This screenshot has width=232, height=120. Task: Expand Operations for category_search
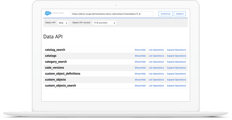pyautogui.click(x=176, y=62)
